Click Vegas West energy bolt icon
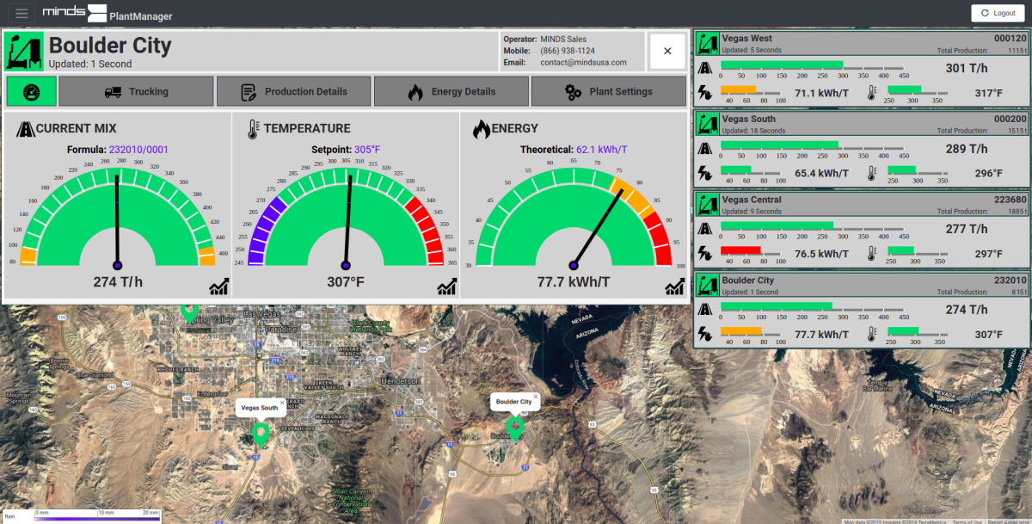1032x524 pixels. 704,93
